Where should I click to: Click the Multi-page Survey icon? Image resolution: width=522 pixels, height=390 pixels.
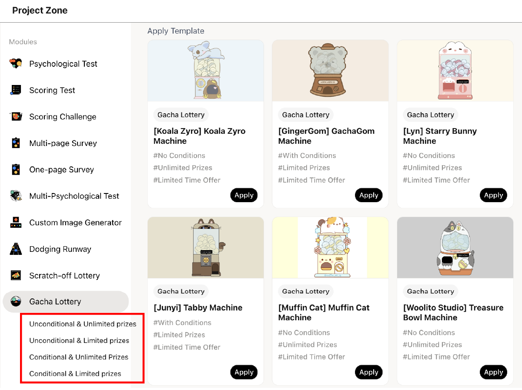point(16,143)
